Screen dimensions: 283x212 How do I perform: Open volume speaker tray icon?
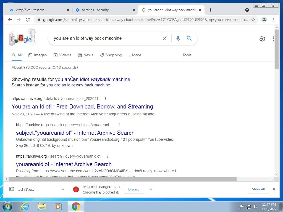point(255,206)
